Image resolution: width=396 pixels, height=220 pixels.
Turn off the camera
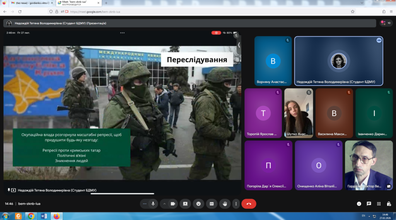coord(173,204)
